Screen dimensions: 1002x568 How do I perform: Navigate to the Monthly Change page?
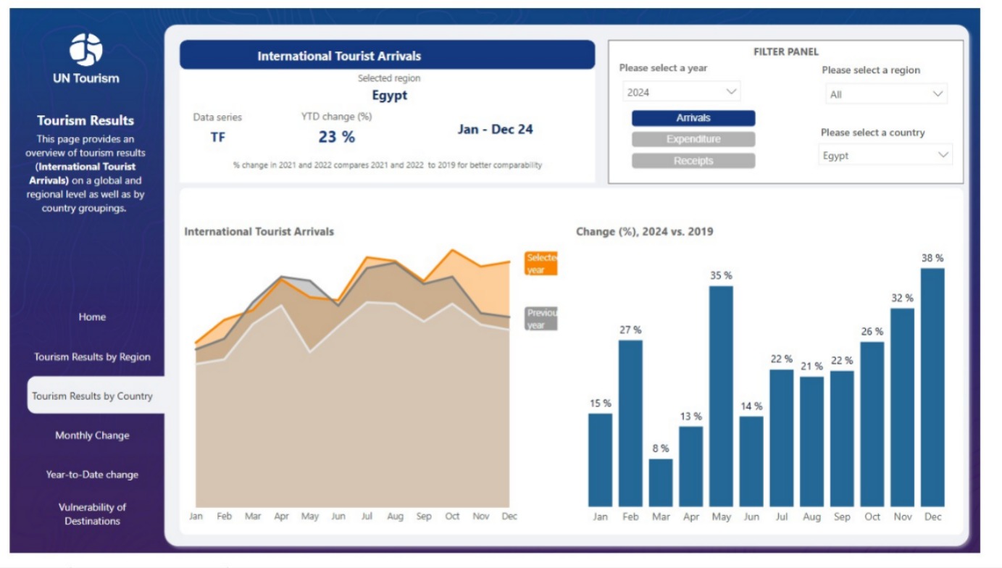pyautogui.click(x=92, y=435)
